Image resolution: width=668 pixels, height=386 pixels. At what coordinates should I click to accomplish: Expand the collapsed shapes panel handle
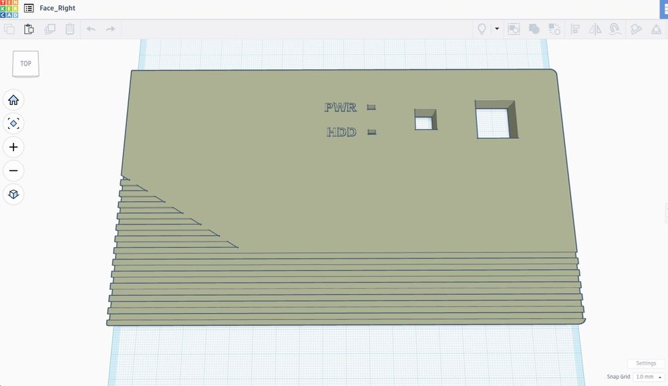[666, 213]
